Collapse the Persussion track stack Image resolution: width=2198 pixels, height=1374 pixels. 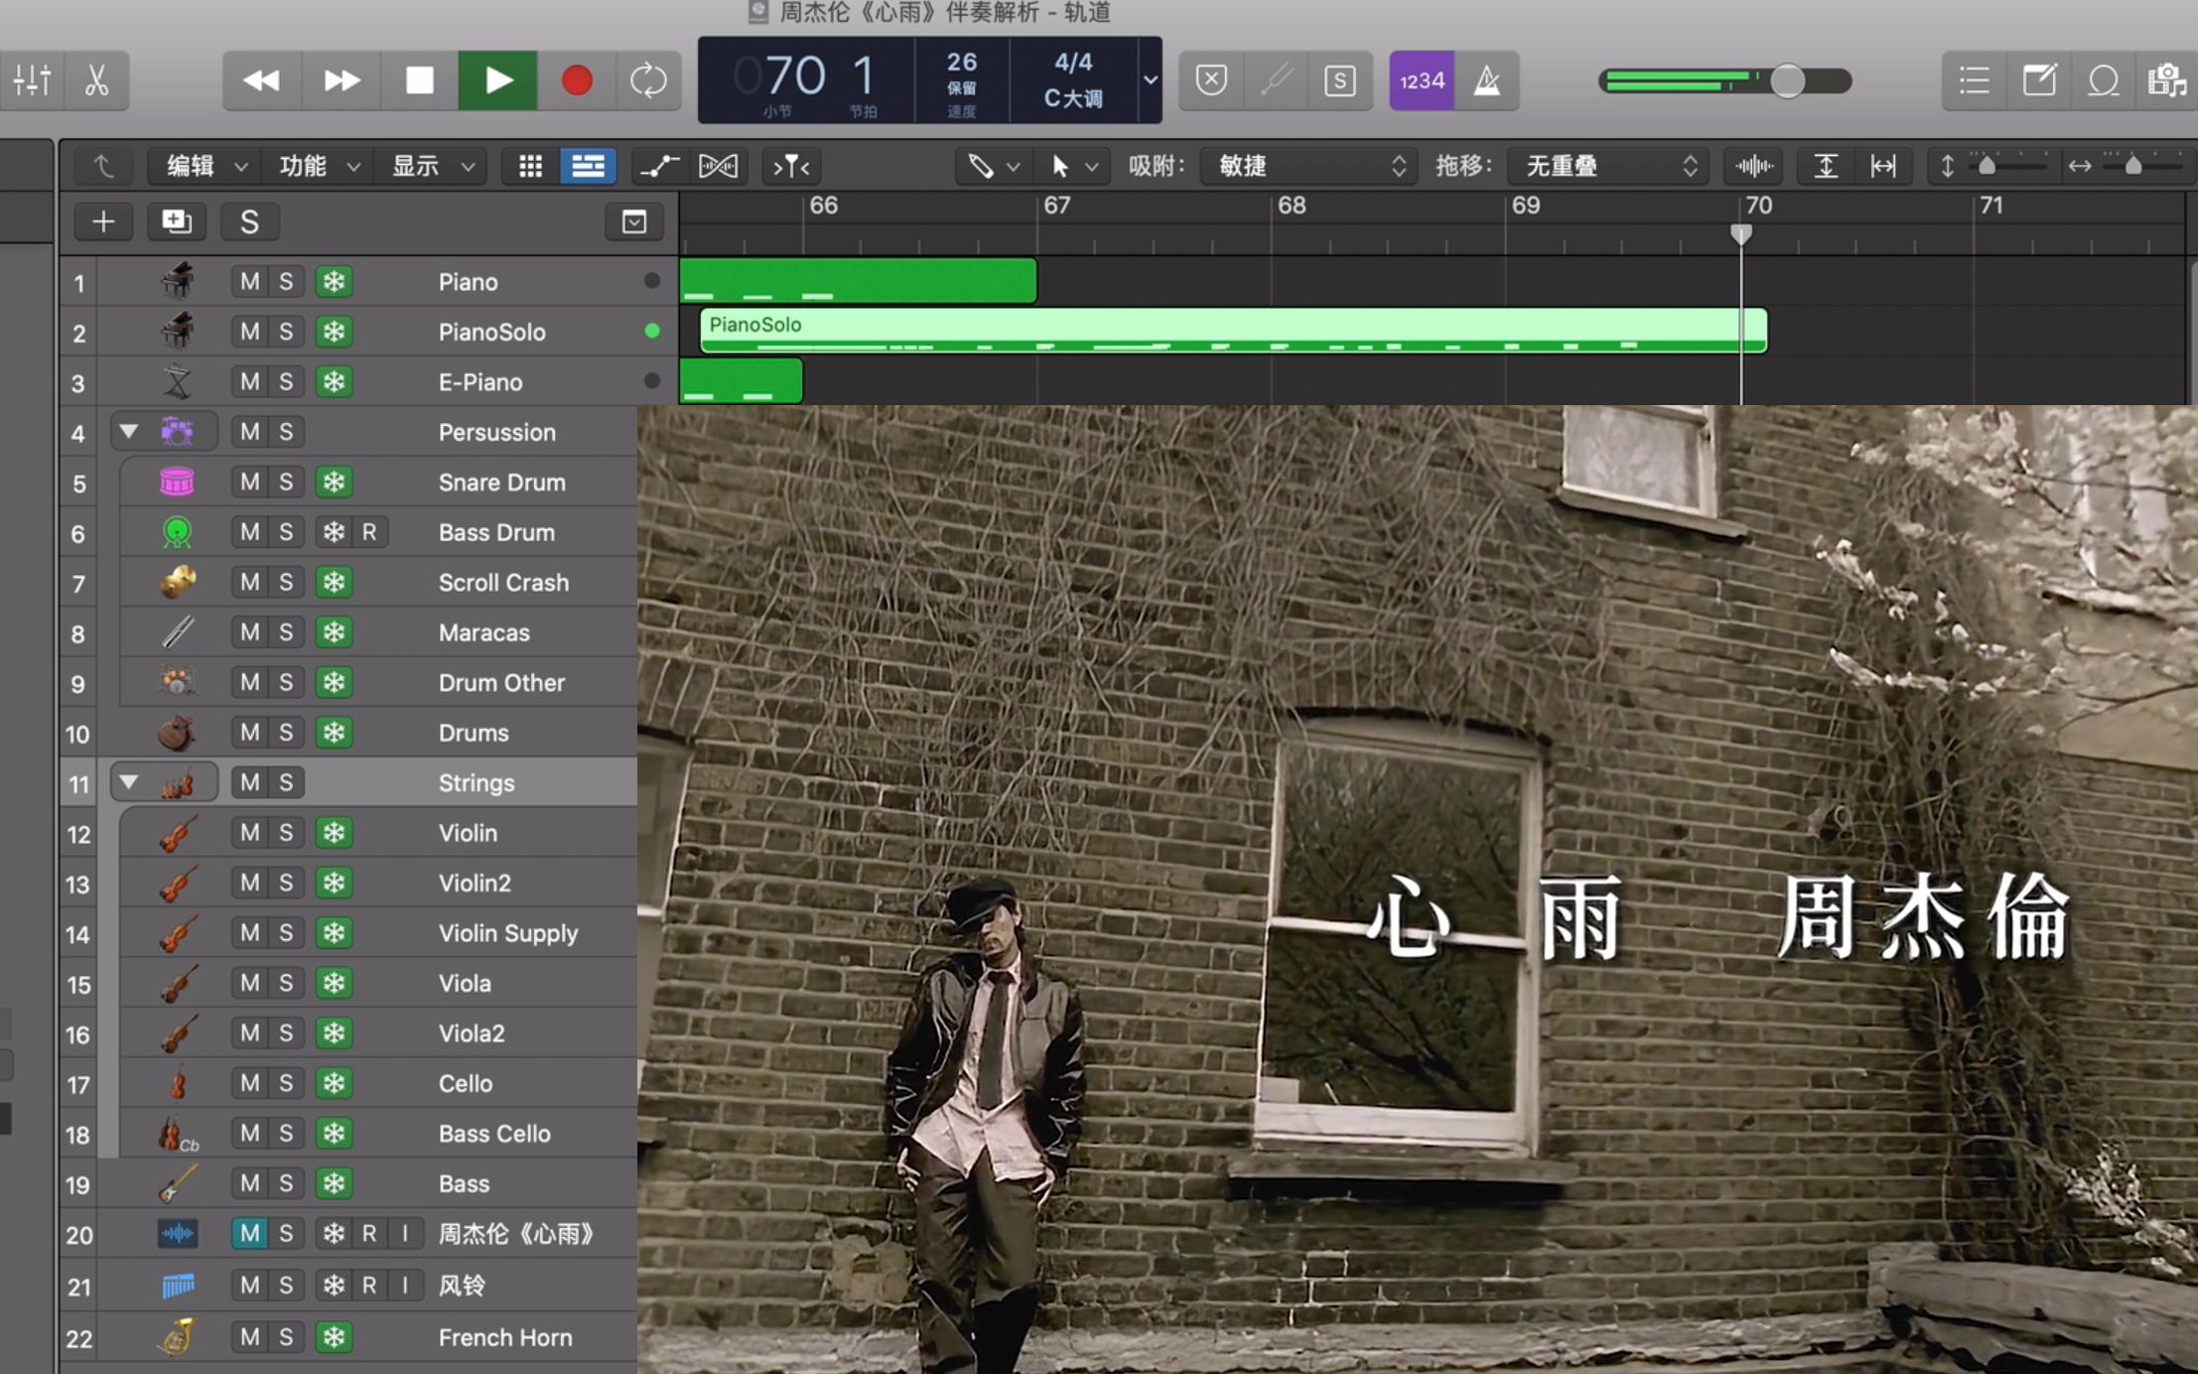pyautogui.click(x=128, y=431)
